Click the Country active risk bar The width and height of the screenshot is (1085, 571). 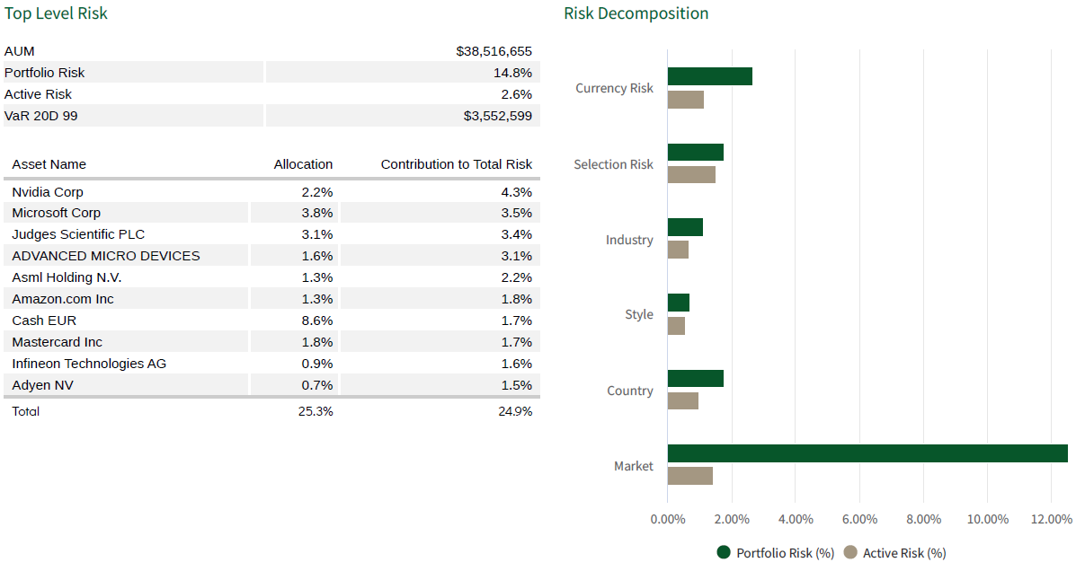click(682, 403)
